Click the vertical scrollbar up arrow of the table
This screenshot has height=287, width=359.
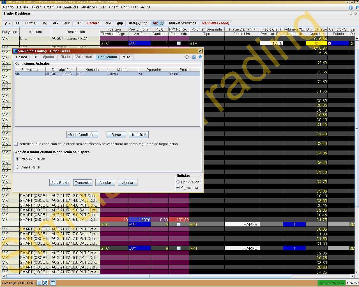point(357,39)
